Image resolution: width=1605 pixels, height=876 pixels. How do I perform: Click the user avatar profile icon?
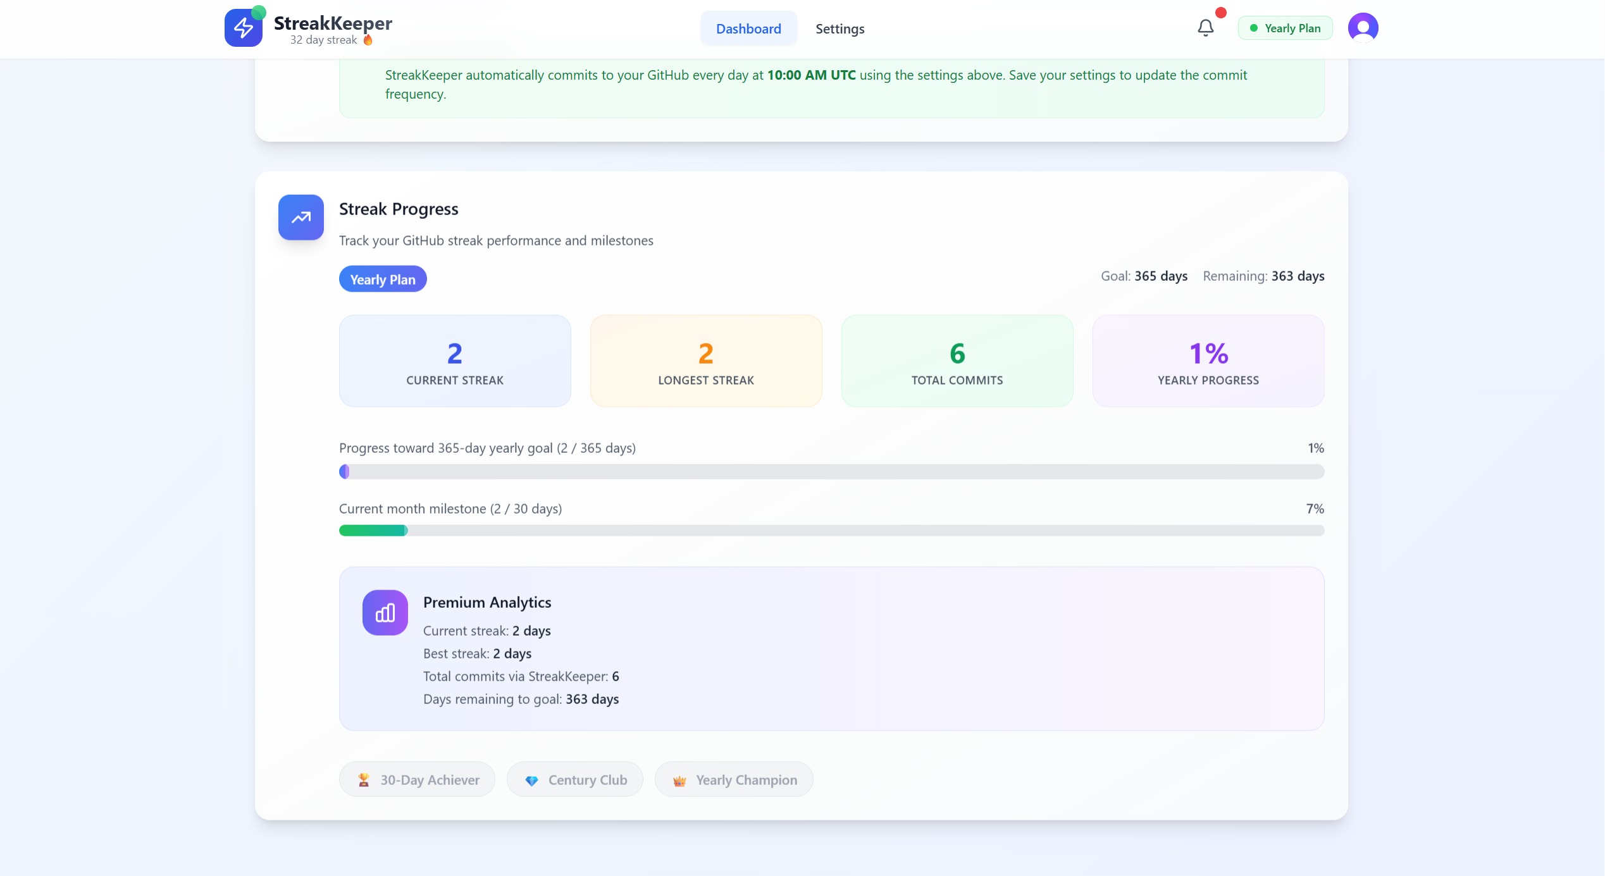tap(1363, 27)
